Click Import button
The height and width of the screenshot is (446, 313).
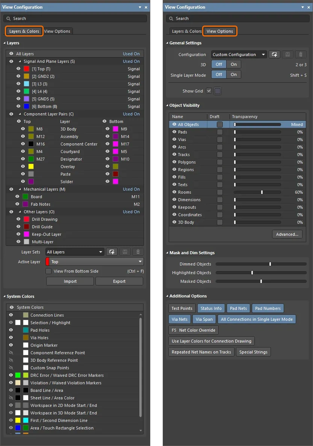(70, 281)
